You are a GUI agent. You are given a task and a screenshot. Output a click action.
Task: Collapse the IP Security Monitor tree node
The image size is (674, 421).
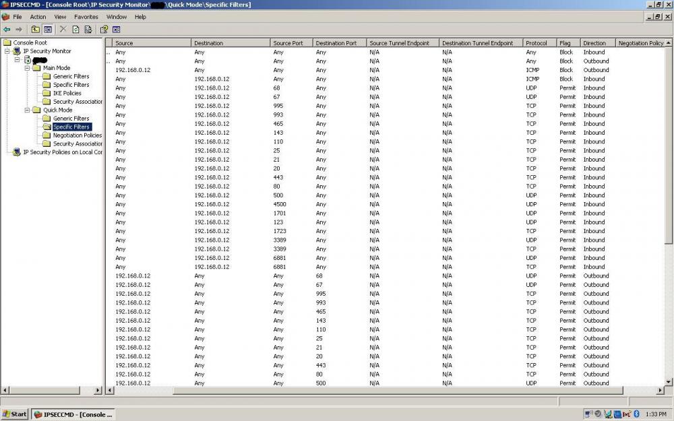pos(7,51)
